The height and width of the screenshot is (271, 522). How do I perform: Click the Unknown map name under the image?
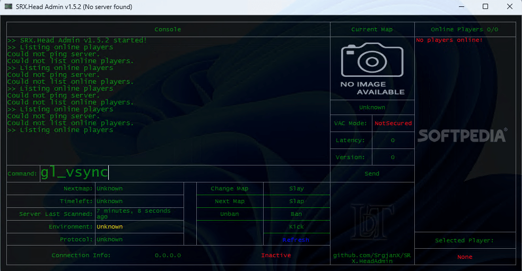coord(372,107)
